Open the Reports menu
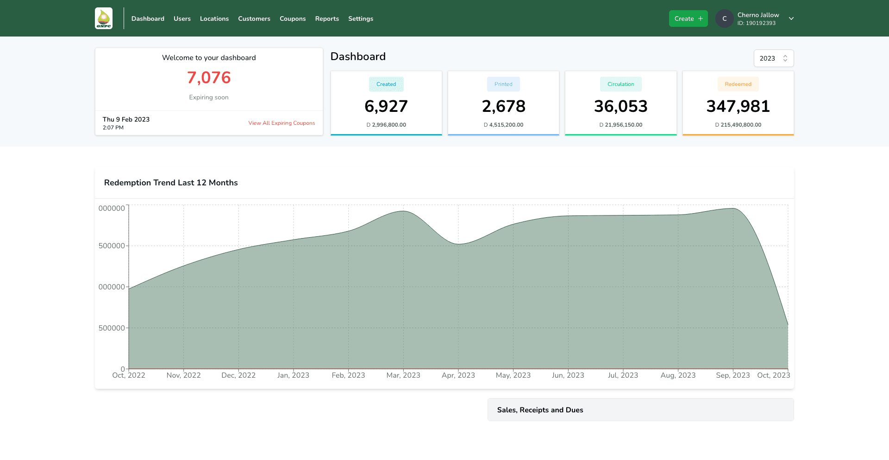The width and height of the screenshot is (889, 460). click(x=327, y=18)
